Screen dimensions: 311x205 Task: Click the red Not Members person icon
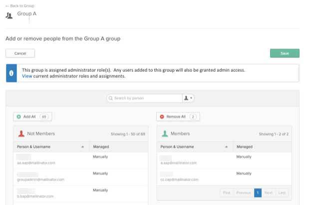click(21, 134)
